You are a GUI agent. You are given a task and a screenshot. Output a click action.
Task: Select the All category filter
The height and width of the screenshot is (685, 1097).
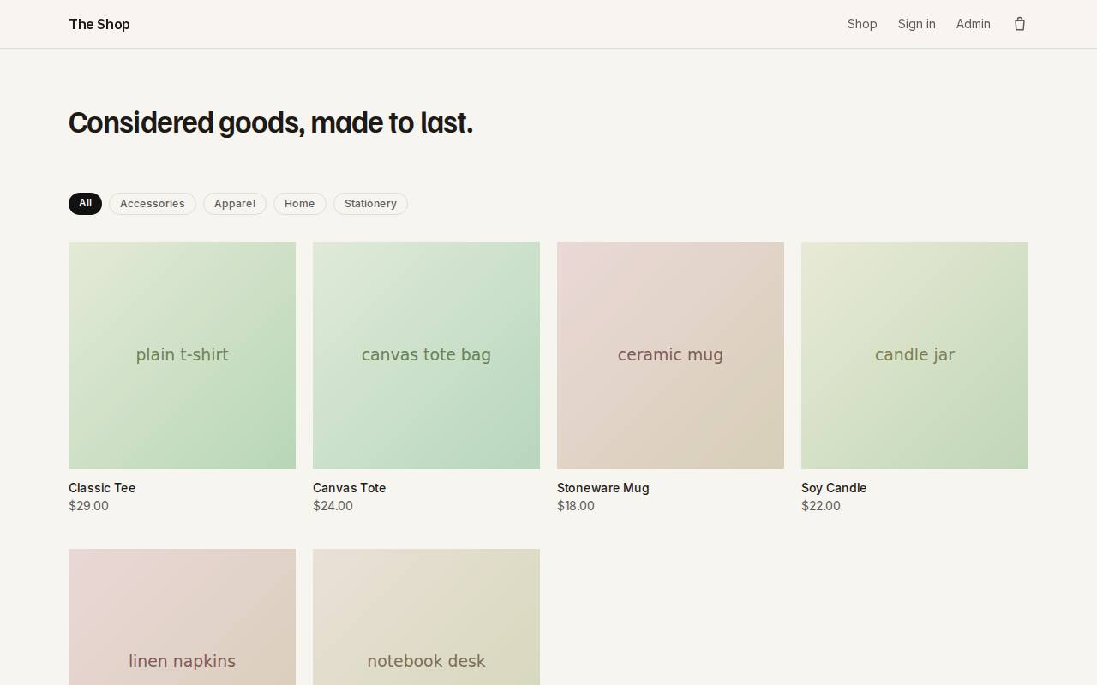tap(85, 204)
